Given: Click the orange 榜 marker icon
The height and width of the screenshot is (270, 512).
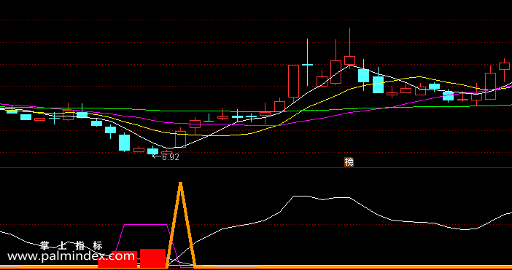Looking at the screenshot, I should [349, 162].
